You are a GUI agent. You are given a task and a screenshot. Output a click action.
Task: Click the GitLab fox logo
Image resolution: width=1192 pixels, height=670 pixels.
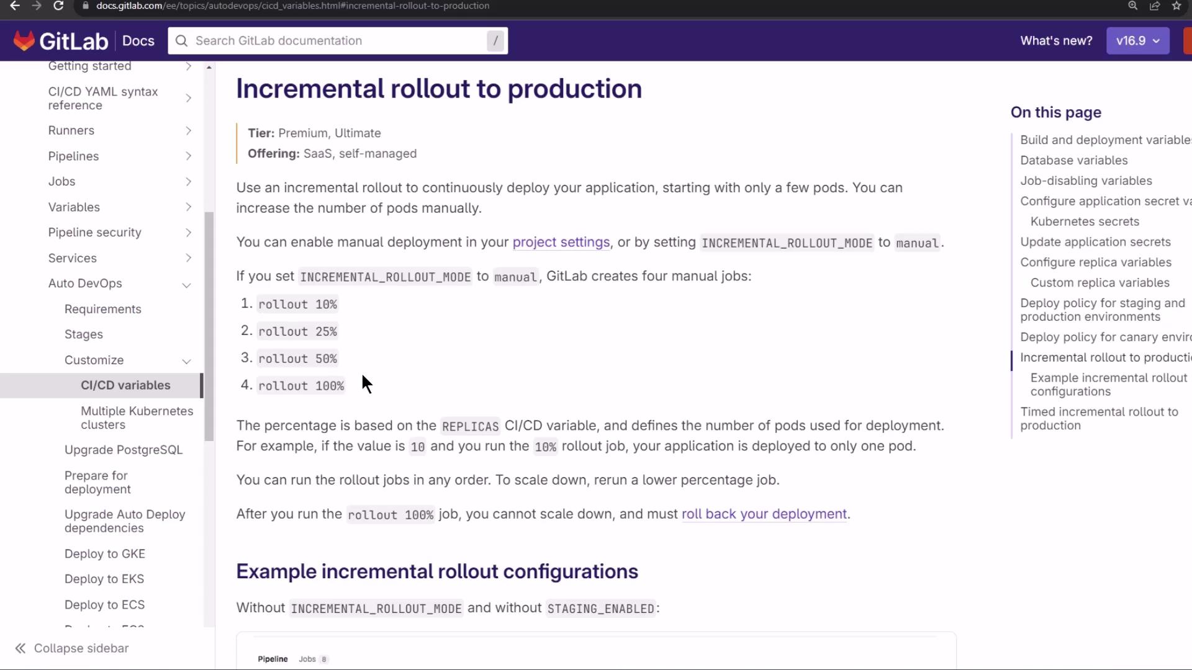click(x=24, y=41)
